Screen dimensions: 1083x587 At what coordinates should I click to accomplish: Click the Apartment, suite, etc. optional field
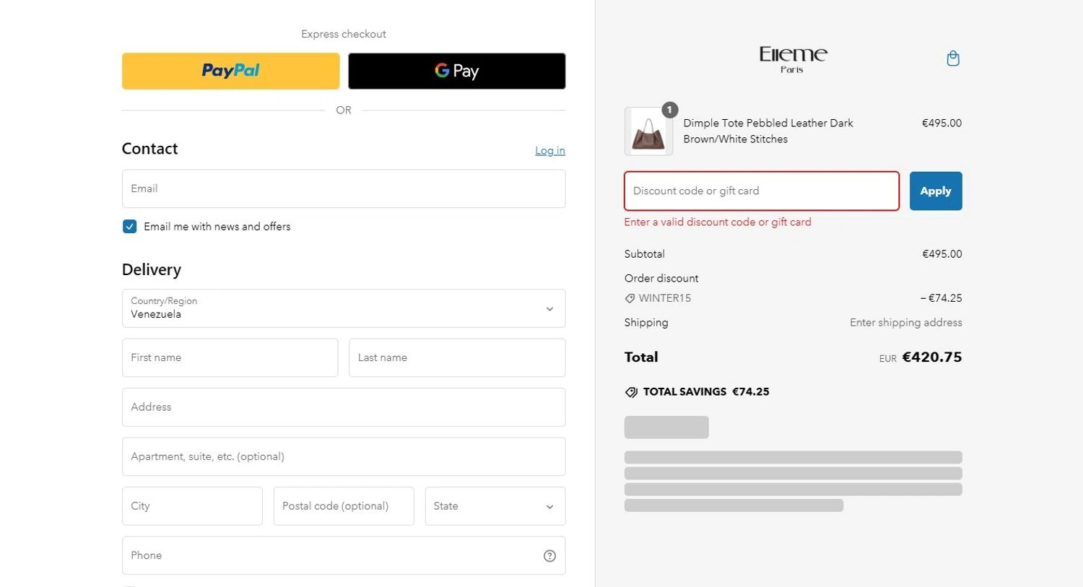click(344, 457)
